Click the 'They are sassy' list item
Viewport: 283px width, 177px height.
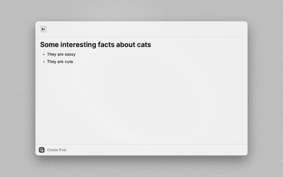[61, 54]
